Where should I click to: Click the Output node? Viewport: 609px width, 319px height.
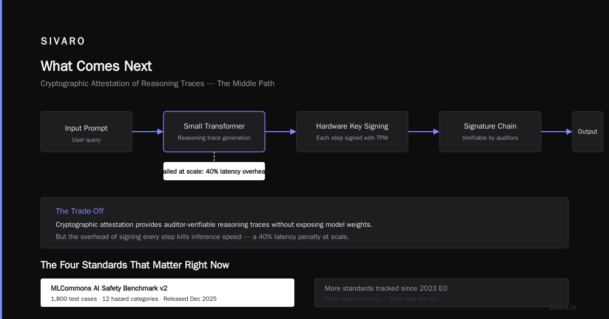[588, 132]
